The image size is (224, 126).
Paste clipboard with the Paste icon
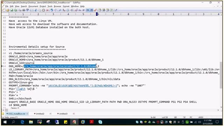43,10
